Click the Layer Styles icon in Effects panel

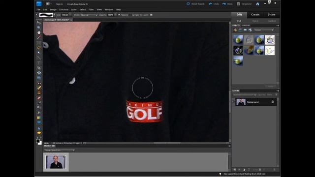[x=240, y=30]
